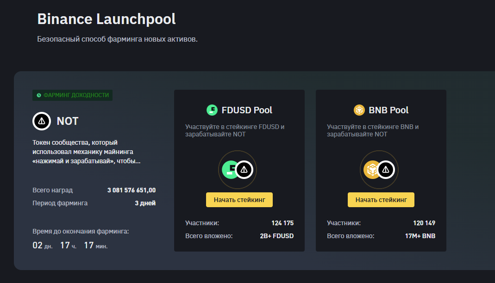
Task: Click the subtitle Безопасный способ фарминга новых активов
Action: coord(118,39)
